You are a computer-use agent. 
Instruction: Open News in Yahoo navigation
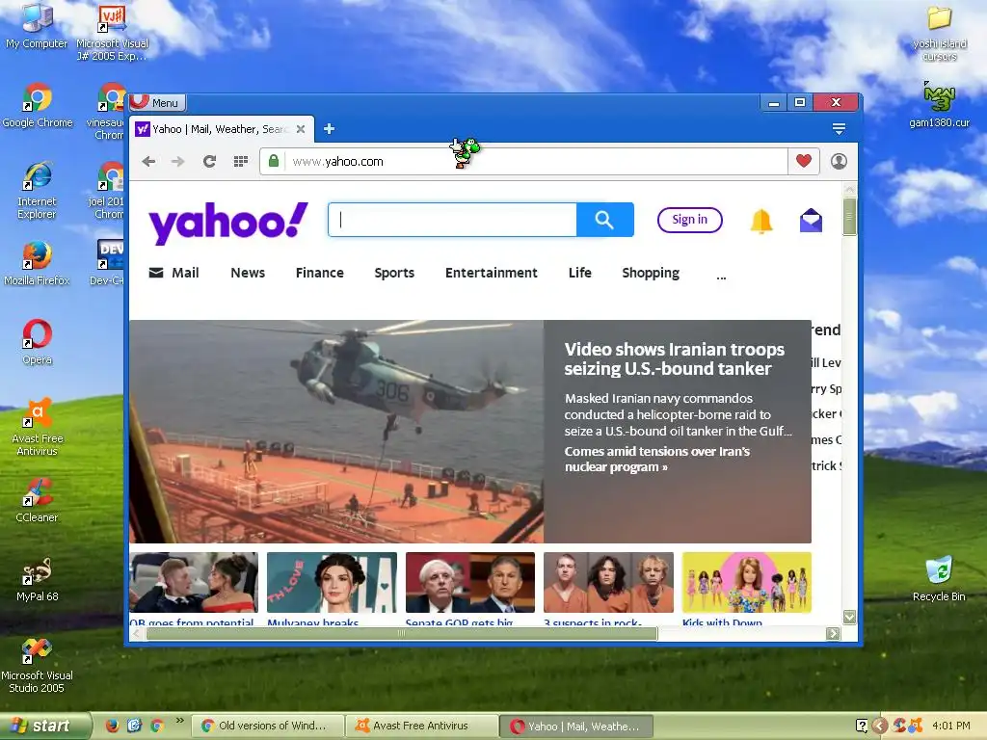point(248,273)
